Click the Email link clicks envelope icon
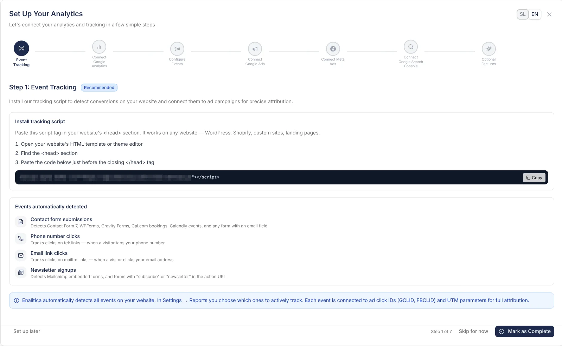 click(x=21, y=256)
